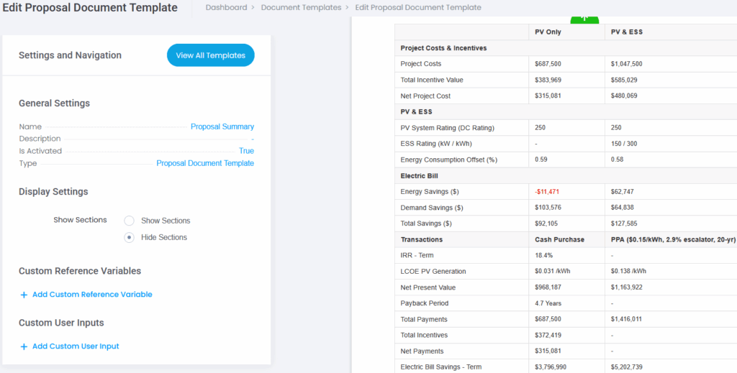
Task: Select the Show Sections radio button
Action: click(130, 221)
